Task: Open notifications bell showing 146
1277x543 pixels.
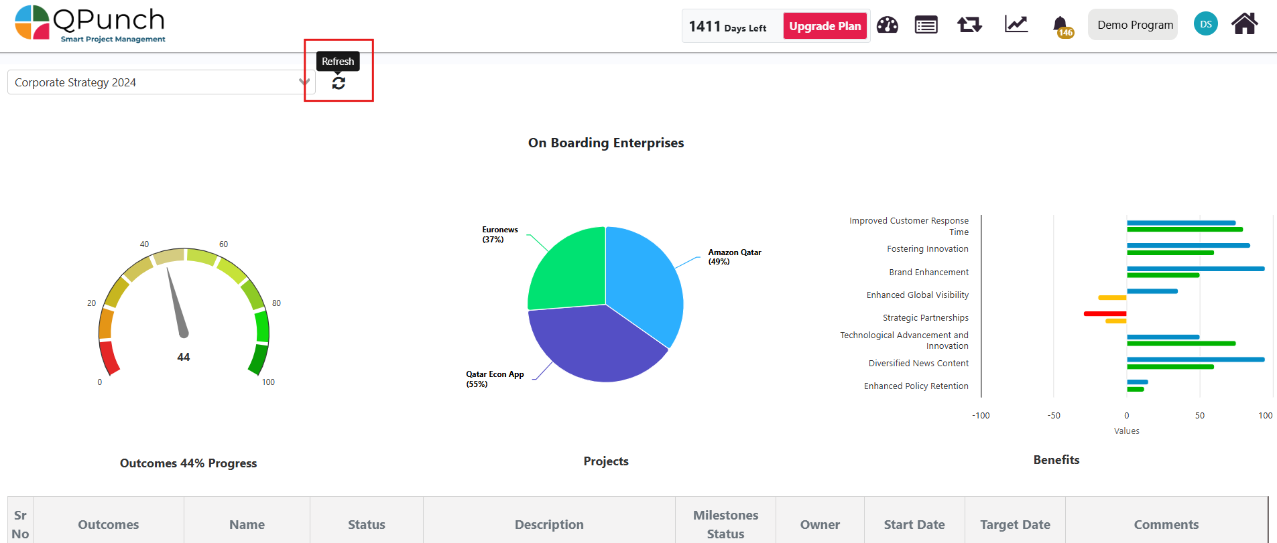Action: [x=1062, y=27]
